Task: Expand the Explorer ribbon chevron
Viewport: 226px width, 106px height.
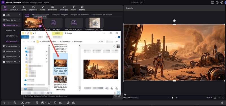Action: [116, 37]
